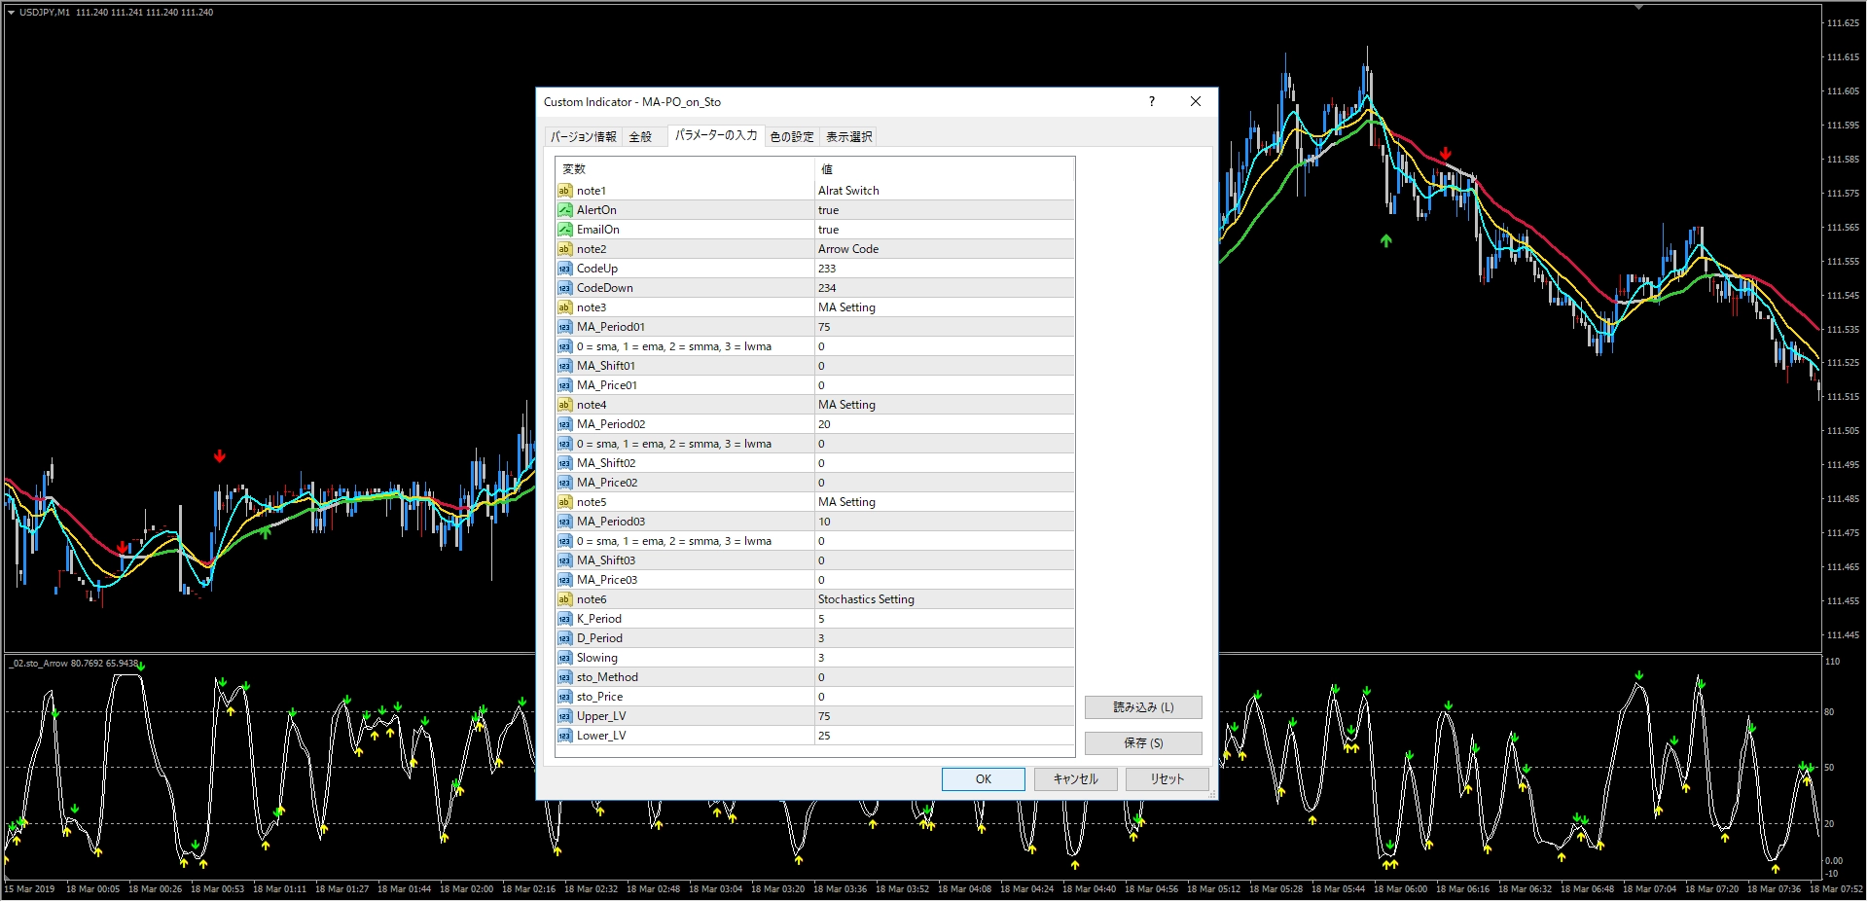This screenshot has width=1868, height=902.
Task: Click the AlertOn boolean icon
Action: pos(564,210)
